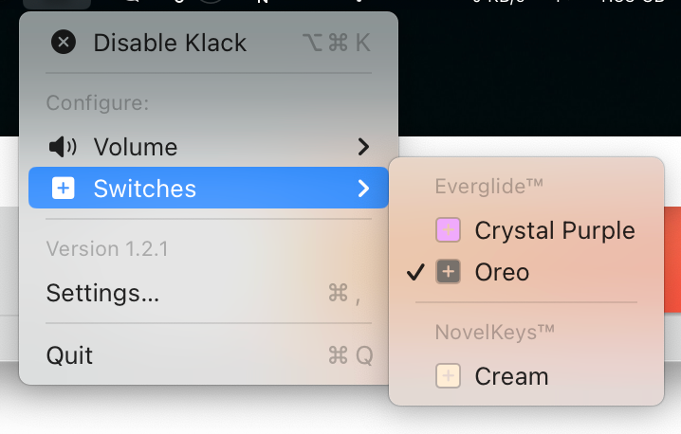Click the X icon beside Disable Klack
The width and height of the screenshot is (681, 434).
[63, 43]
